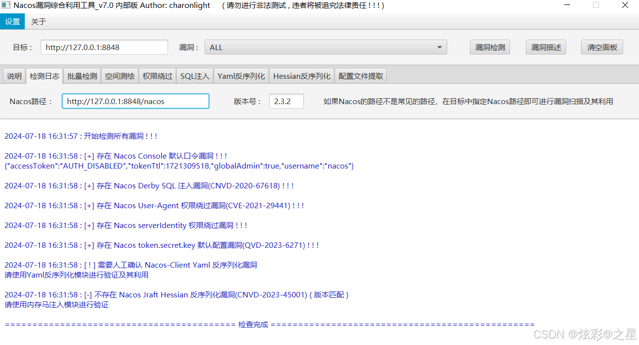Click the Nacos-Client Yaml 反序列化漏洞 log line
This screenshot has width=639, height=345.
pyautogui.click(x=131, y=265)
